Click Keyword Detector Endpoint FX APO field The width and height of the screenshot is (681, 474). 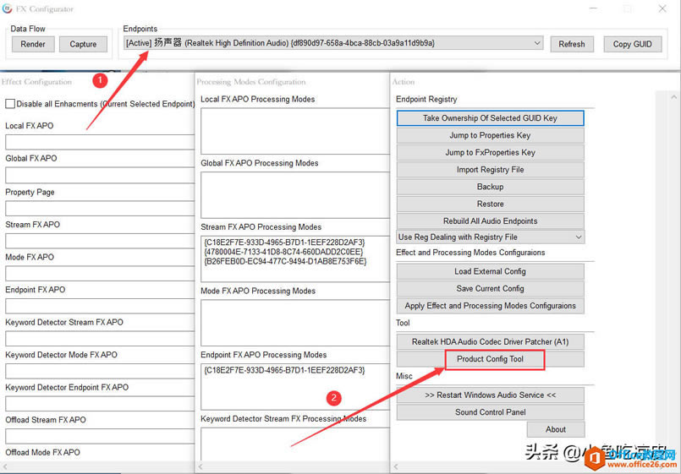tap(100, 403)
